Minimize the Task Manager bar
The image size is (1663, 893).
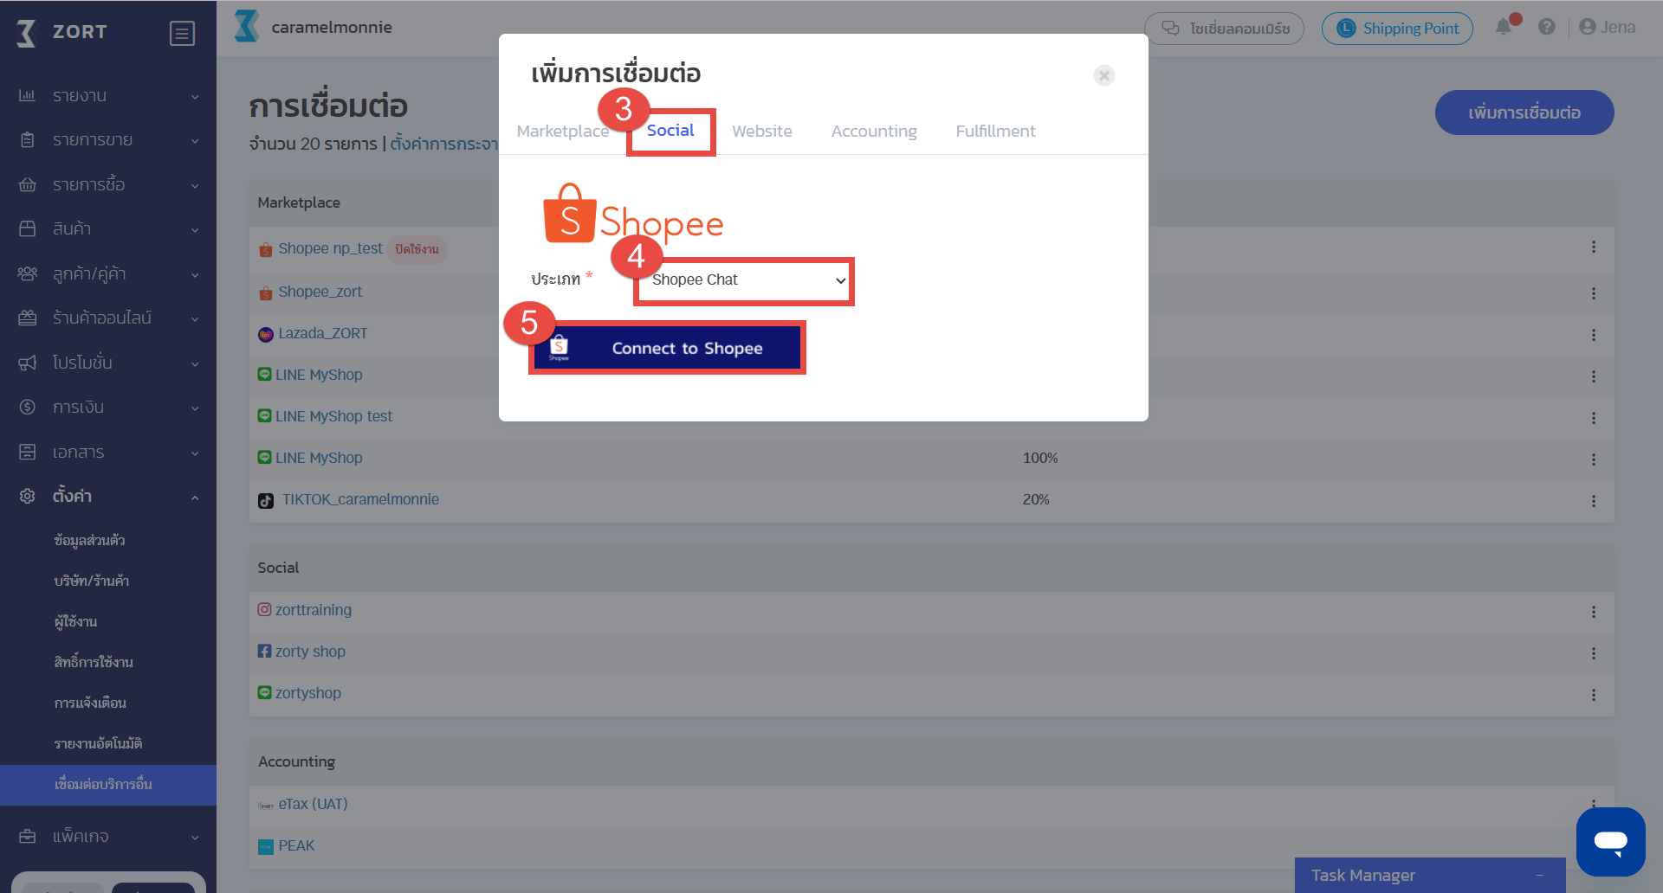[x=1540, y=876]
